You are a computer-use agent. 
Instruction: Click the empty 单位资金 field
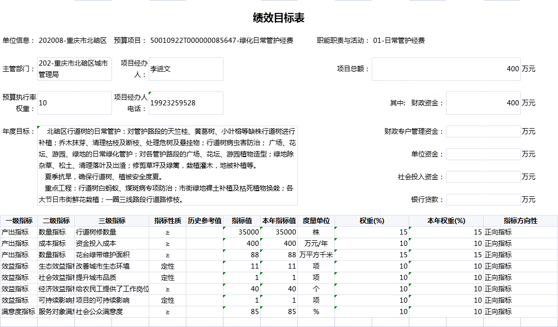tap(483, 154)
